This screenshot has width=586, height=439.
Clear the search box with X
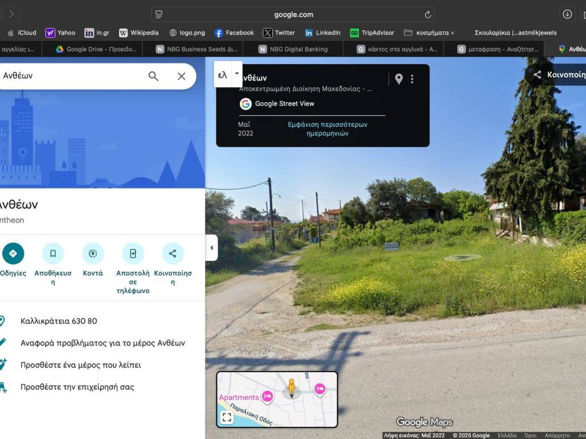pyautogui.click(x=181, y=76)
